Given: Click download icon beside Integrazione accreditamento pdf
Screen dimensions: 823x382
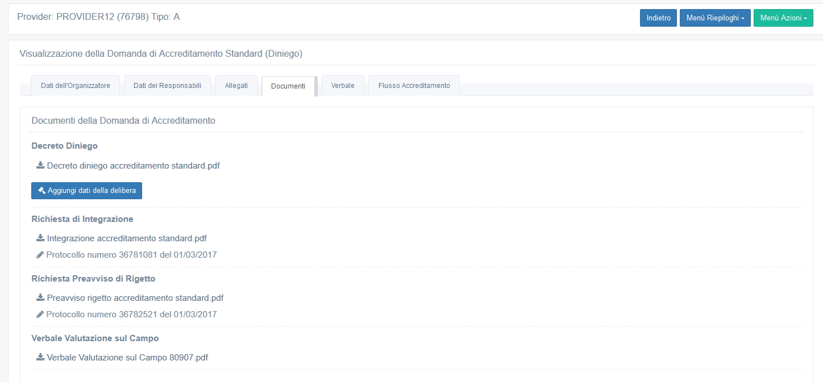Looking at the screenshot, I should tap(40, 238).
